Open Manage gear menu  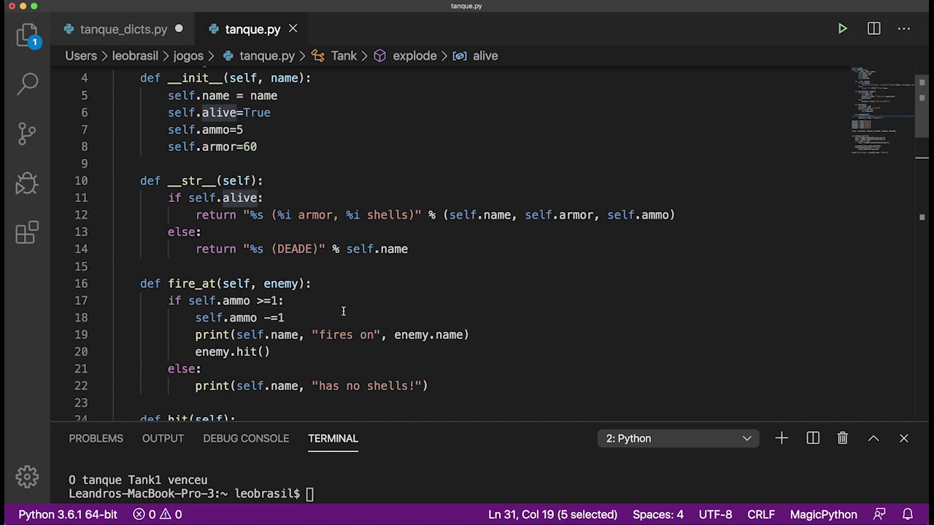(27, 476)
